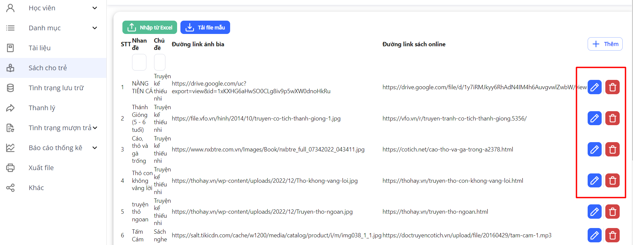Edit the Cáo, thỏ và gà trống row
The height and width of the screenshot is (245, 633).
coord(594,149)
